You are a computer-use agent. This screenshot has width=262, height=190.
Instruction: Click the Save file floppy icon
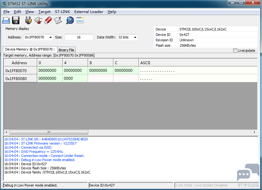(16, 20)
